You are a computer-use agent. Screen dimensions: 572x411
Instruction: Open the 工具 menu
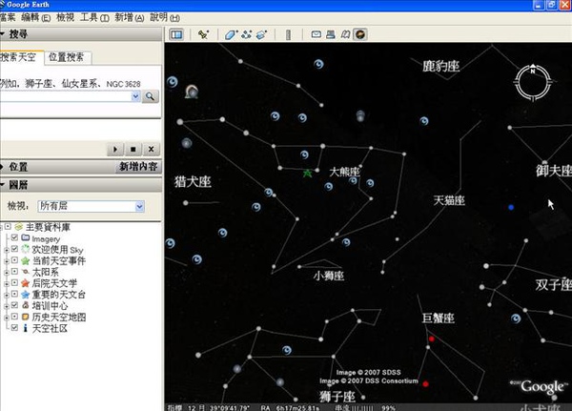pyautogui.click(x=94, y=17)
